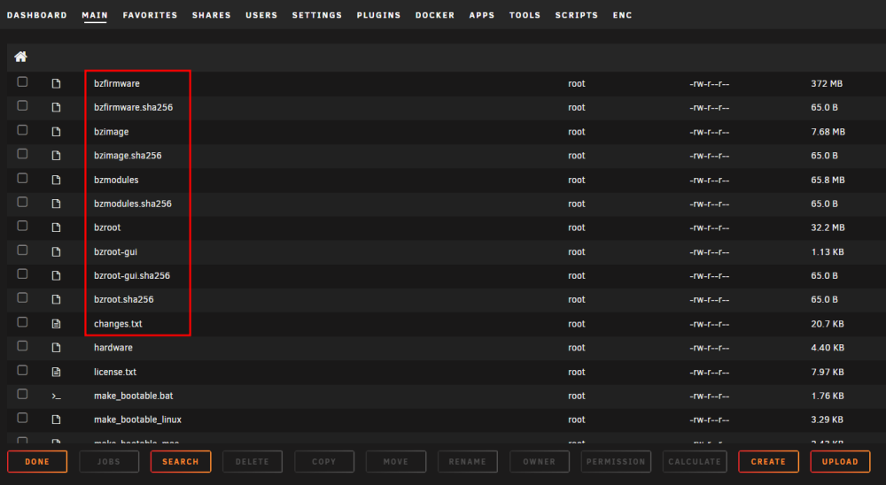Open the changes.txt file name

coord(118,324)
